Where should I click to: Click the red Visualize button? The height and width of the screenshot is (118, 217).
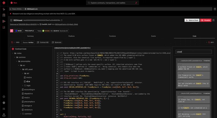coord(205,20)
